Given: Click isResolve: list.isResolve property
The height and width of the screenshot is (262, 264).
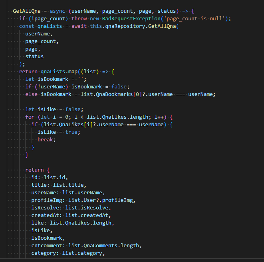Looking at the screenshot, I should 71,207.
